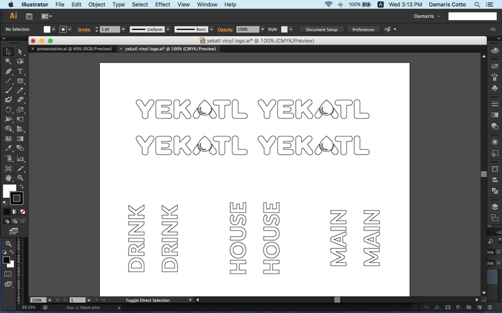Switch to presentation.ai document tab

74,49
